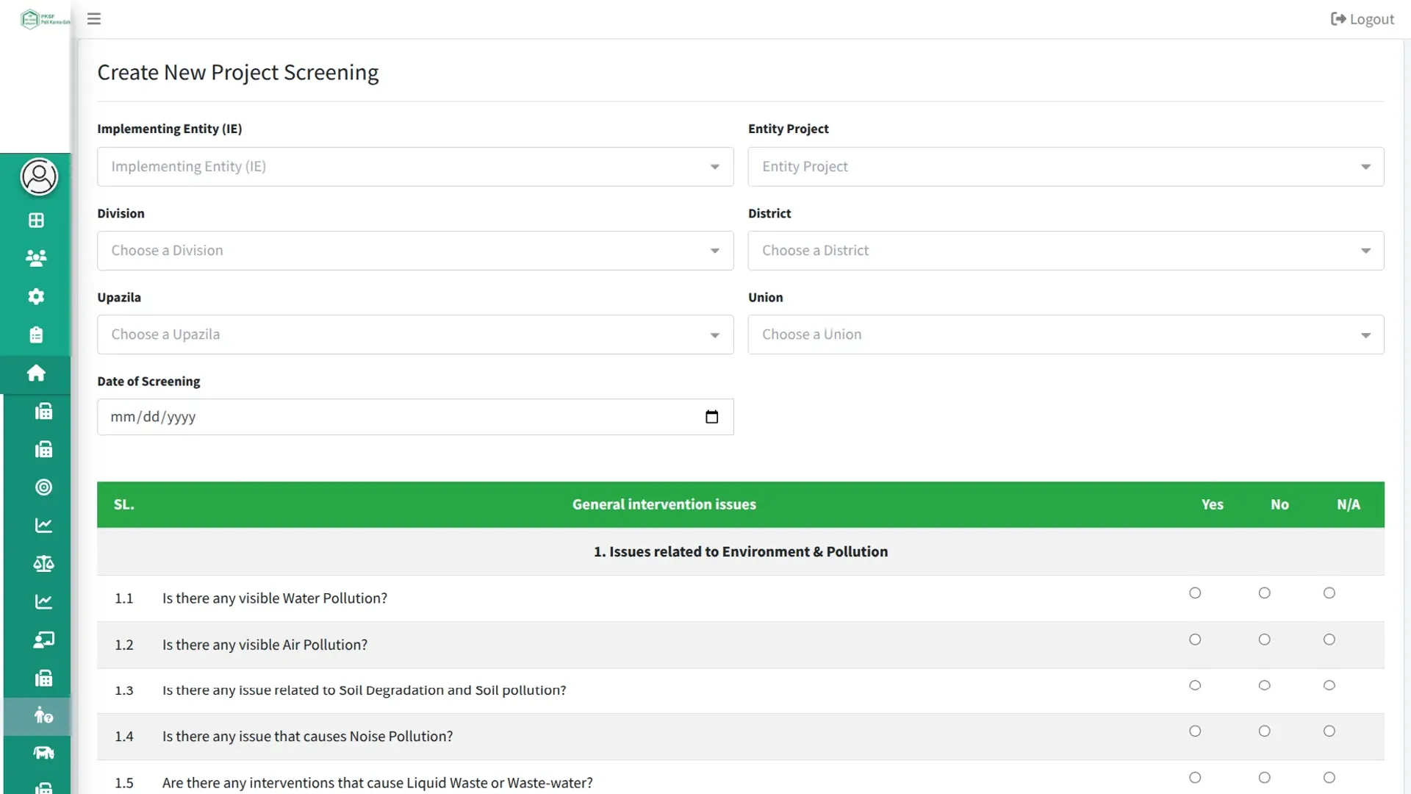Open the Choose a District dropdown
Viewport: 1411px width, 794px height.
[x=1066, y=251]
